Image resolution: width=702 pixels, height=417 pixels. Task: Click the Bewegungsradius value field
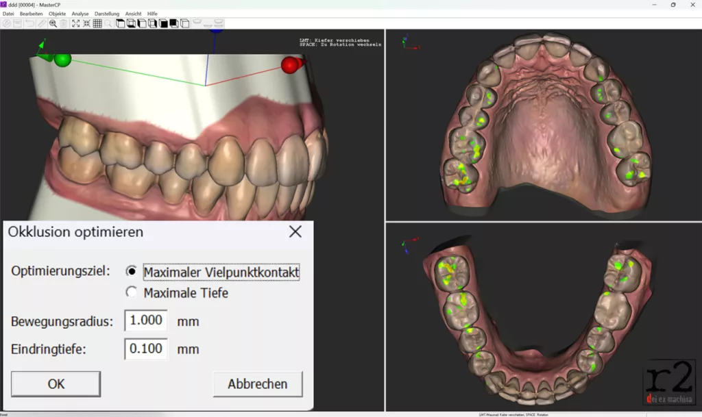click(x=146, y=320)
